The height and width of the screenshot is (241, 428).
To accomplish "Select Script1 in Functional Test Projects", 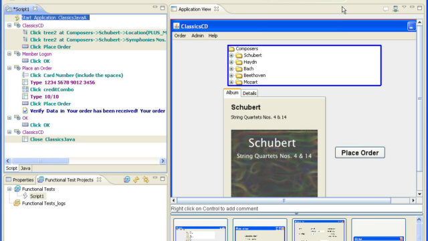I will coord(37,196).
